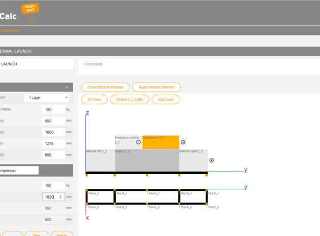Click Apply Module Planner button

tap(157, 87)
